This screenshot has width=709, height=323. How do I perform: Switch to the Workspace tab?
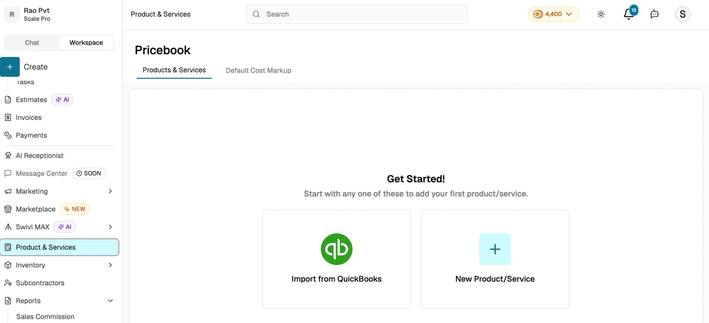click(86, 42)
